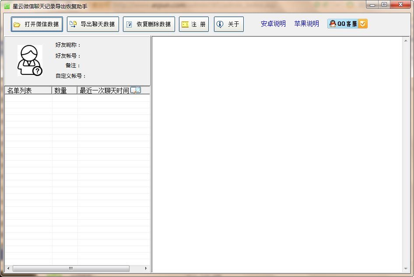Click the 打开微信数据 button
Viewport: 414px width, 277px height.
37,24
